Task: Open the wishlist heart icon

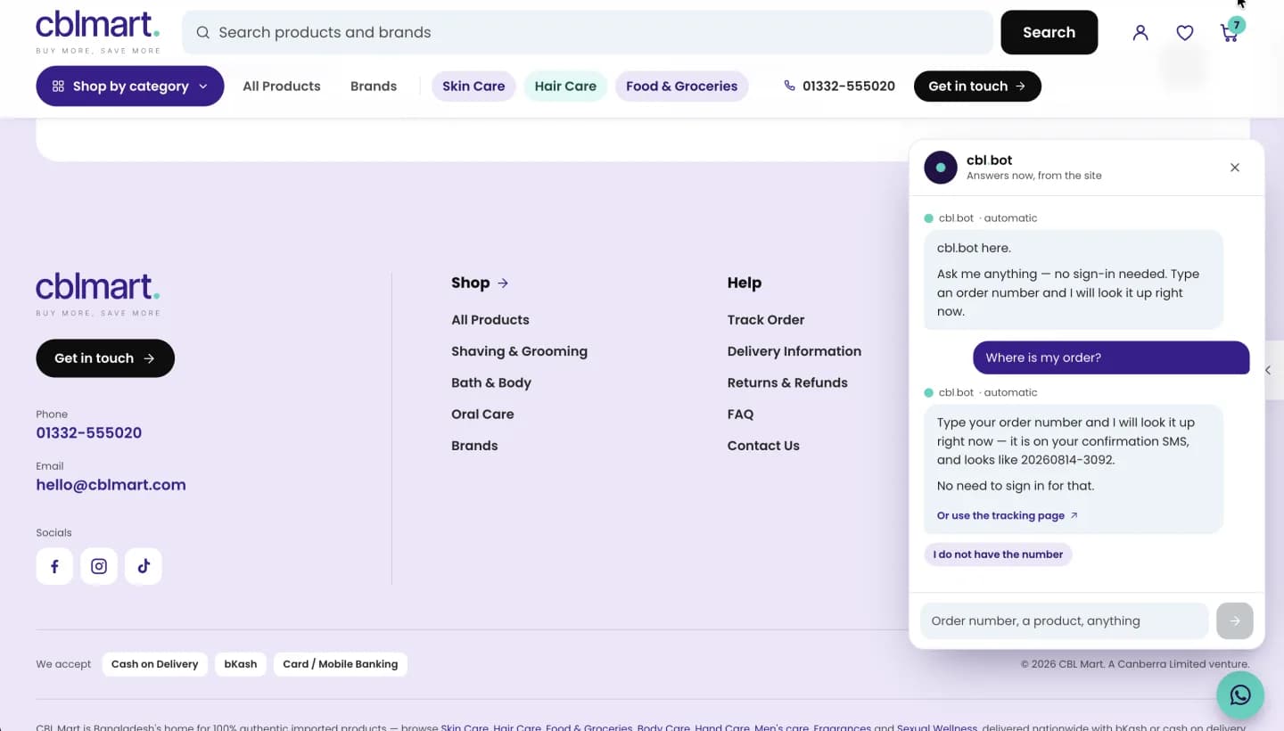Action: pos(1185,33)
